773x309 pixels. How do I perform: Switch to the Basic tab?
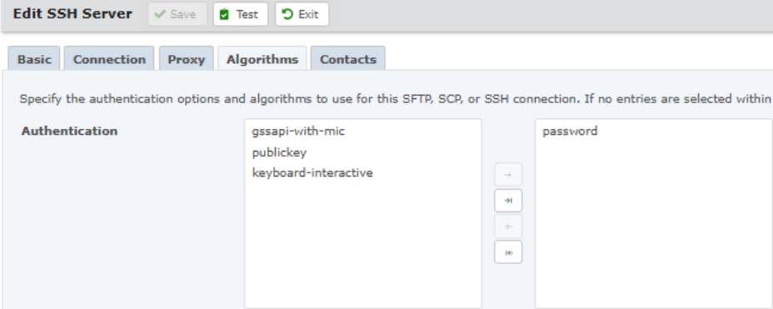(x=34, y=59)
